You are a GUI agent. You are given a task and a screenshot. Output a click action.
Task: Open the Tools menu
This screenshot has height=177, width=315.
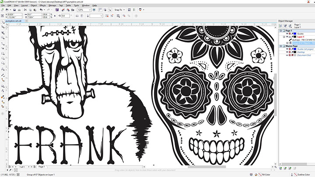tap(76, 5)
